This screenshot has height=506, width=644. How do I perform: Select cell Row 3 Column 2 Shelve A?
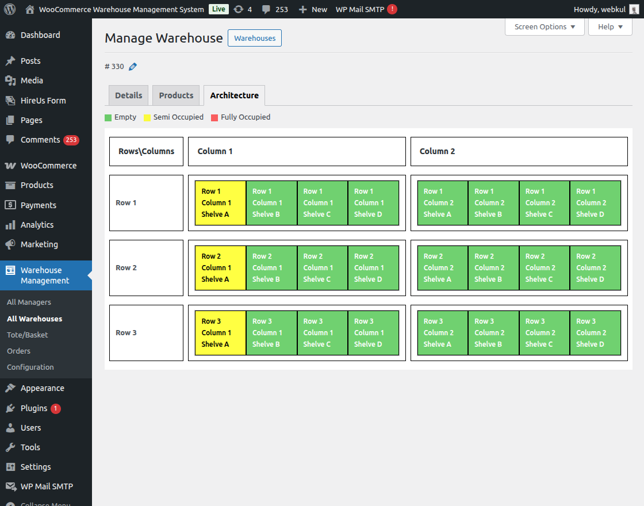click(x=442, y=333)
